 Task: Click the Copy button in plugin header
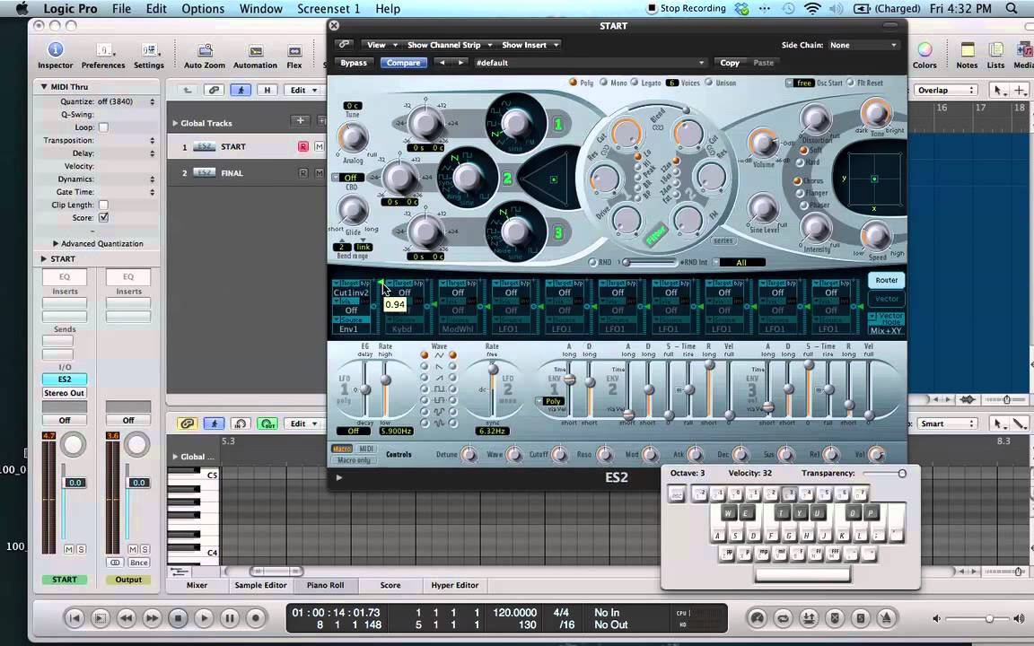[x=730, y=63]
